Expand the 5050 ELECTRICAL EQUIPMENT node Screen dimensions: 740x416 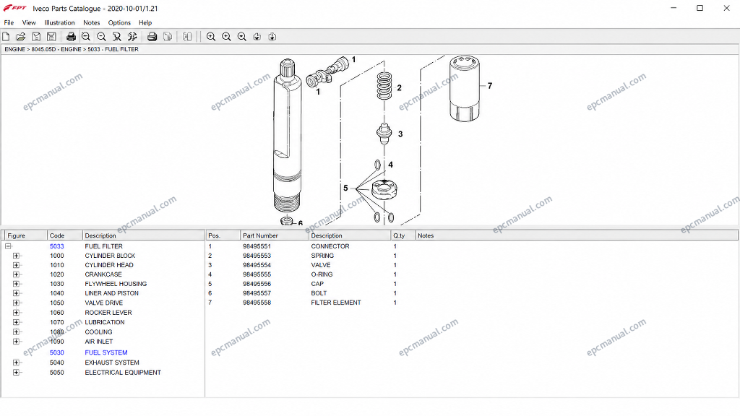tap(16, 373)
